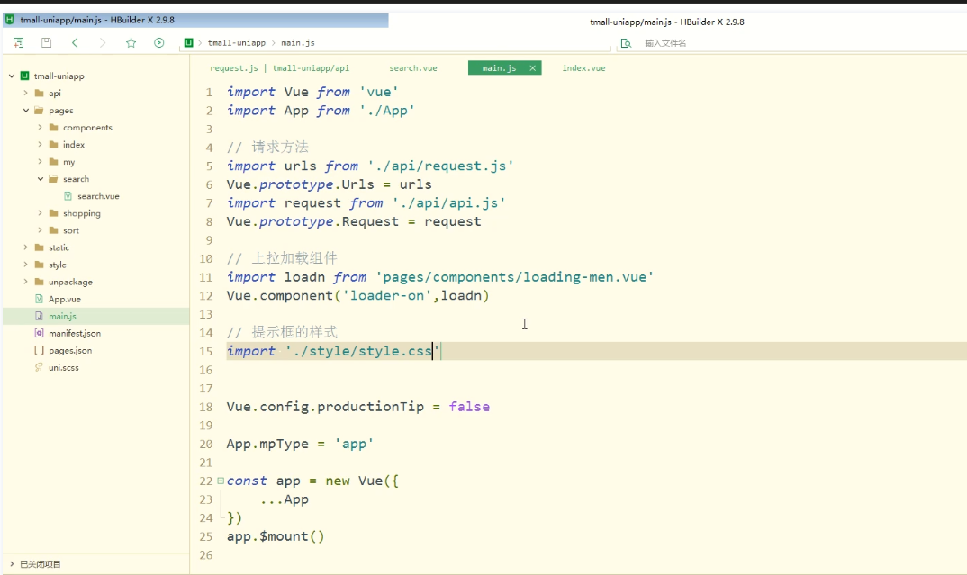Switch to the request.js tab
Image resolution: width=967 pixels, height=575 pixels.
coord(279,67)
